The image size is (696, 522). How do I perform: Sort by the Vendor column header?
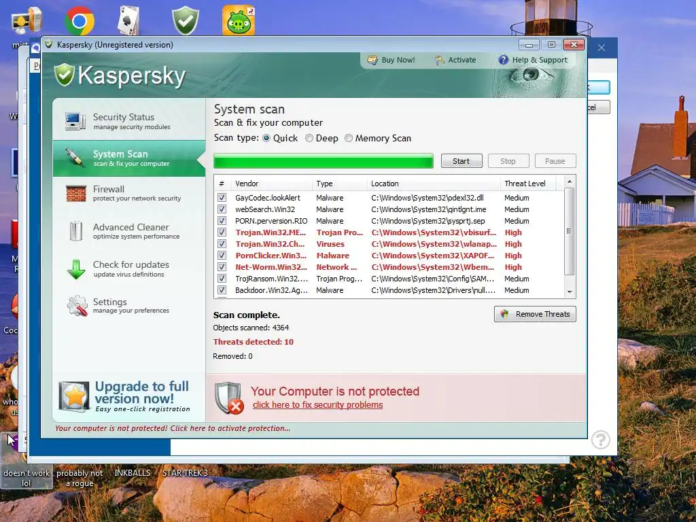[272, 184]
